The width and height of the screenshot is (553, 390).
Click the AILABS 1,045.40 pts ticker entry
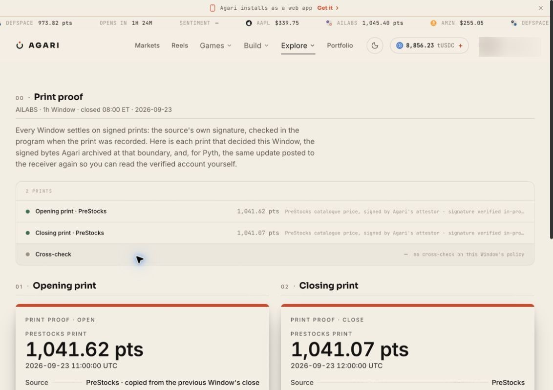click(364, 23)
